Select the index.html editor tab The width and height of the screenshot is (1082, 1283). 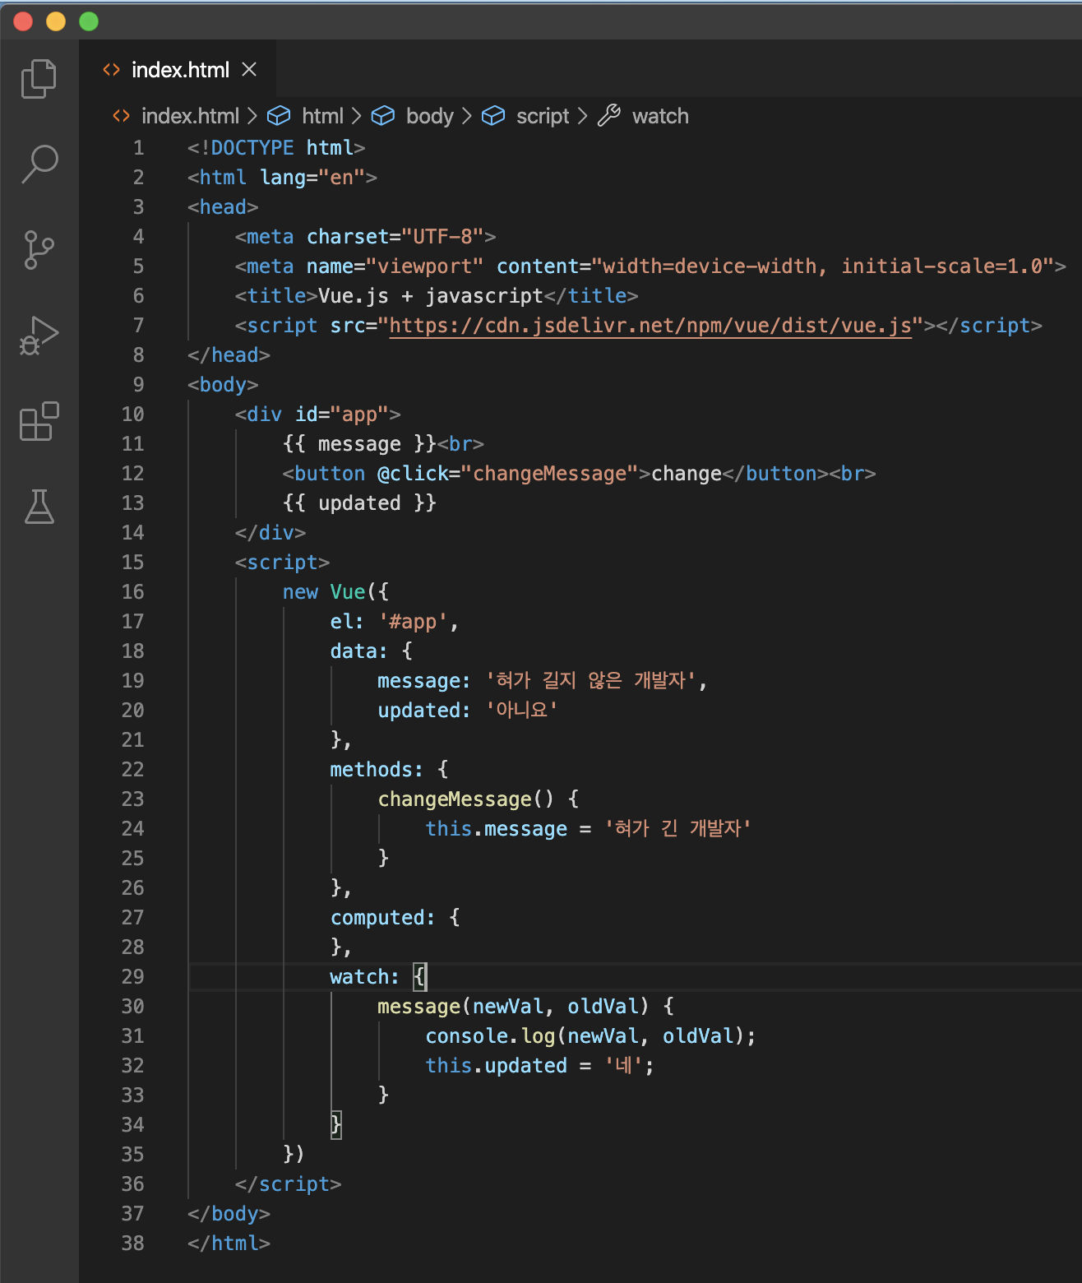180,70
